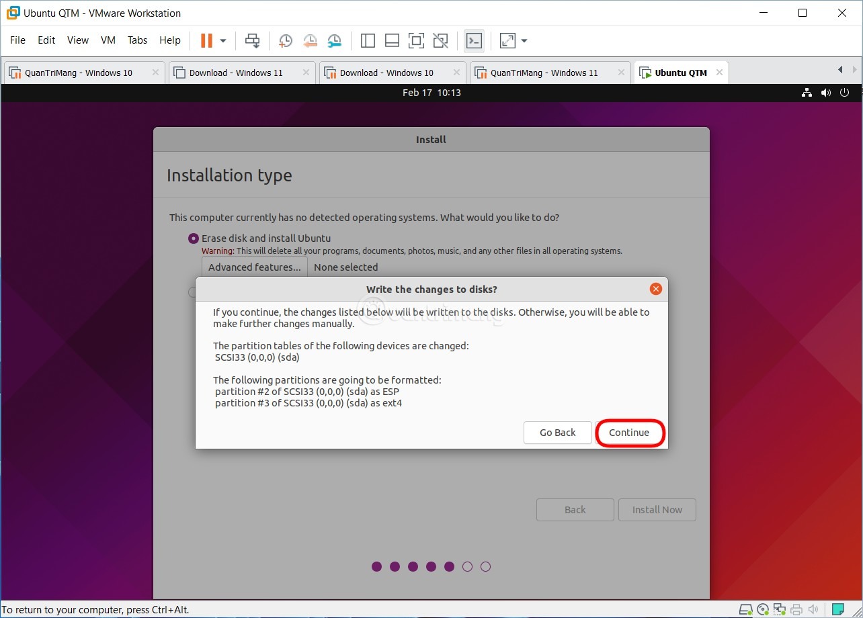Screen dimensions: 863x618
Task: Open the Tabs menu
Action: pyautogui.click(x=137, y=40)
